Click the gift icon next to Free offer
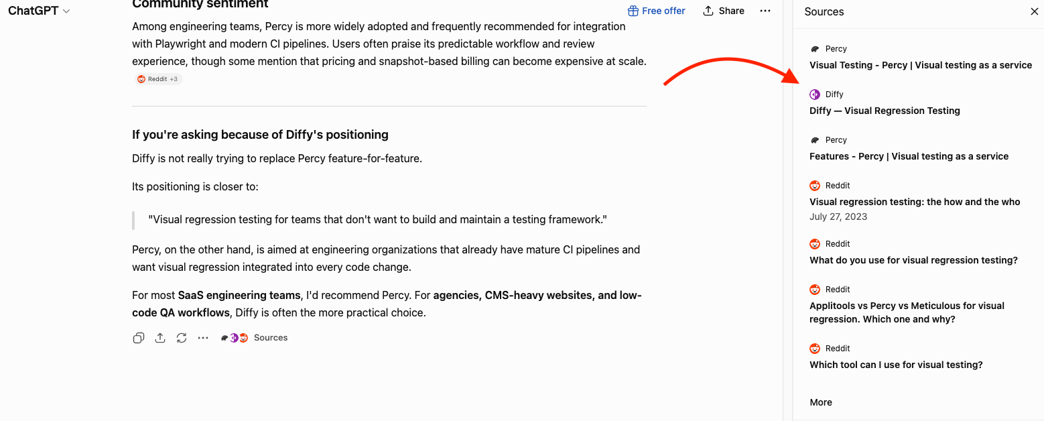 pos(633,11)
